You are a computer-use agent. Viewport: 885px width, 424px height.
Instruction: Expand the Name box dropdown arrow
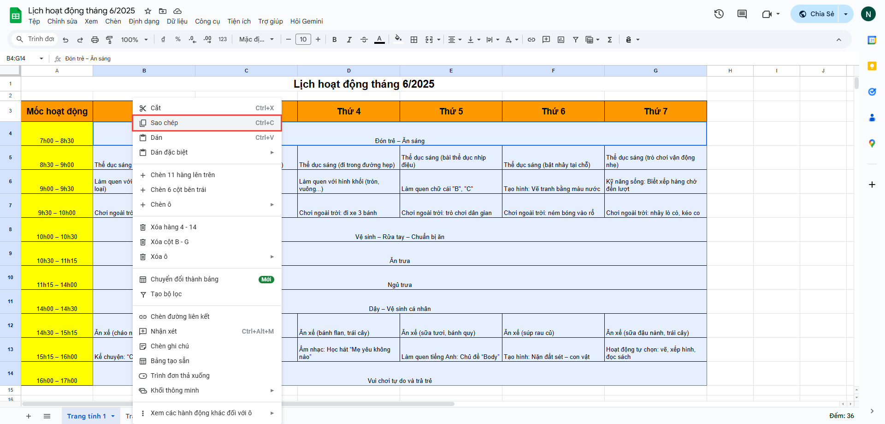41,59
